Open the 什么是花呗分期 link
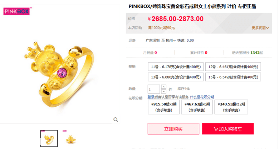279x149 pixels. click(202, 97)
